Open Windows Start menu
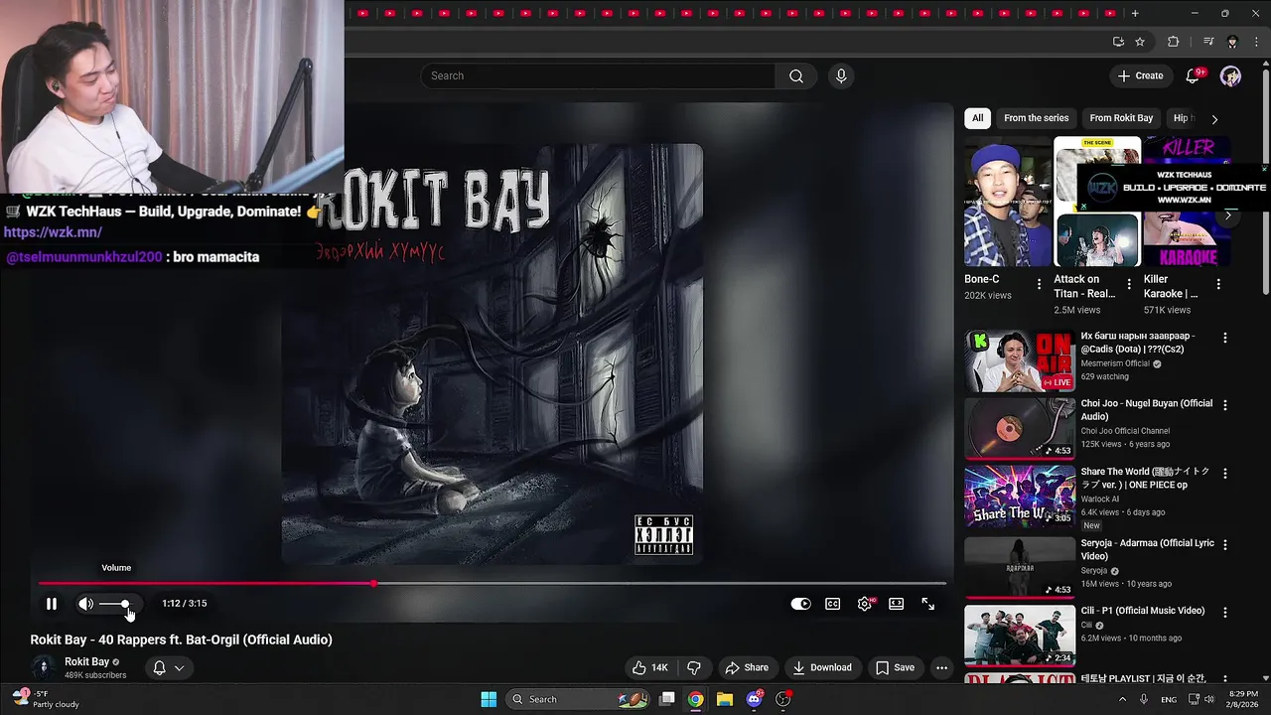1271x715 pixels. (489, 699)
